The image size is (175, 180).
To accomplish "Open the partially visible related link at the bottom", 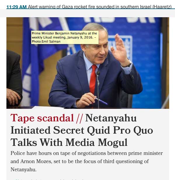I will pyautogui.click(x=49, y=179).
